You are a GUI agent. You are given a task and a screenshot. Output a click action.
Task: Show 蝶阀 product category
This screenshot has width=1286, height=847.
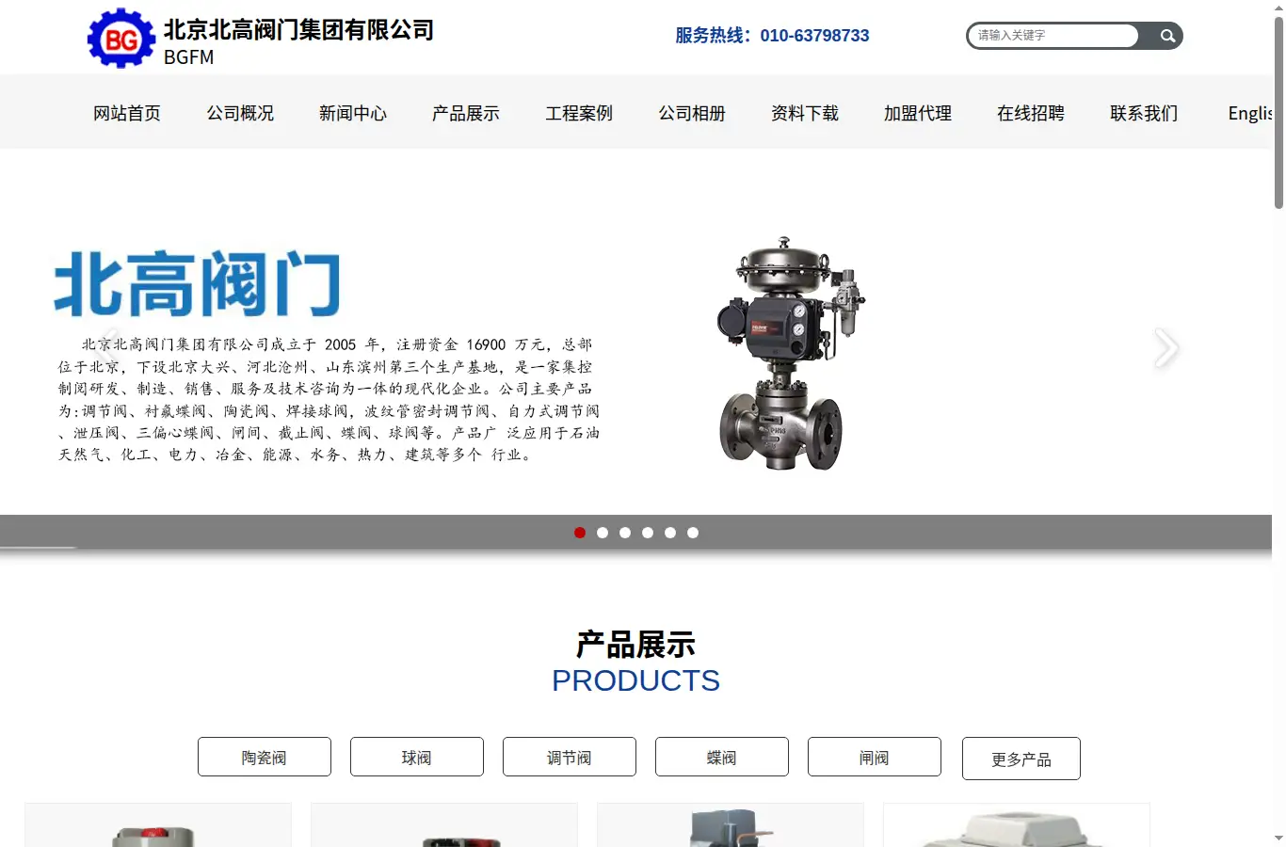tap(722, 757)
